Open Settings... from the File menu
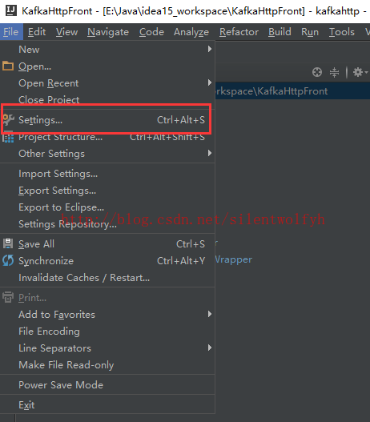 tap(107, 120)
